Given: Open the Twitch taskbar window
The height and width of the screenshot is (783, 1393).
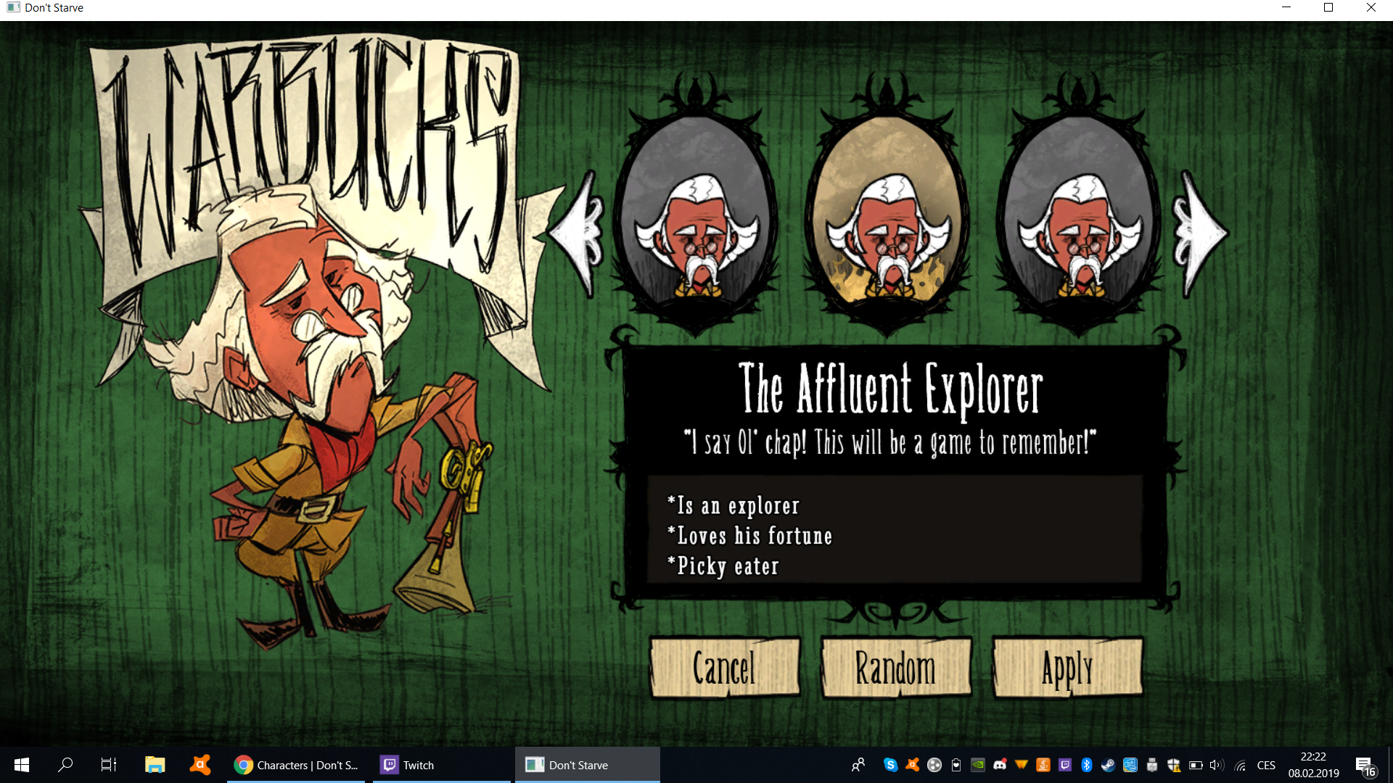Looking at the screenshot, I should coord(440,765).
